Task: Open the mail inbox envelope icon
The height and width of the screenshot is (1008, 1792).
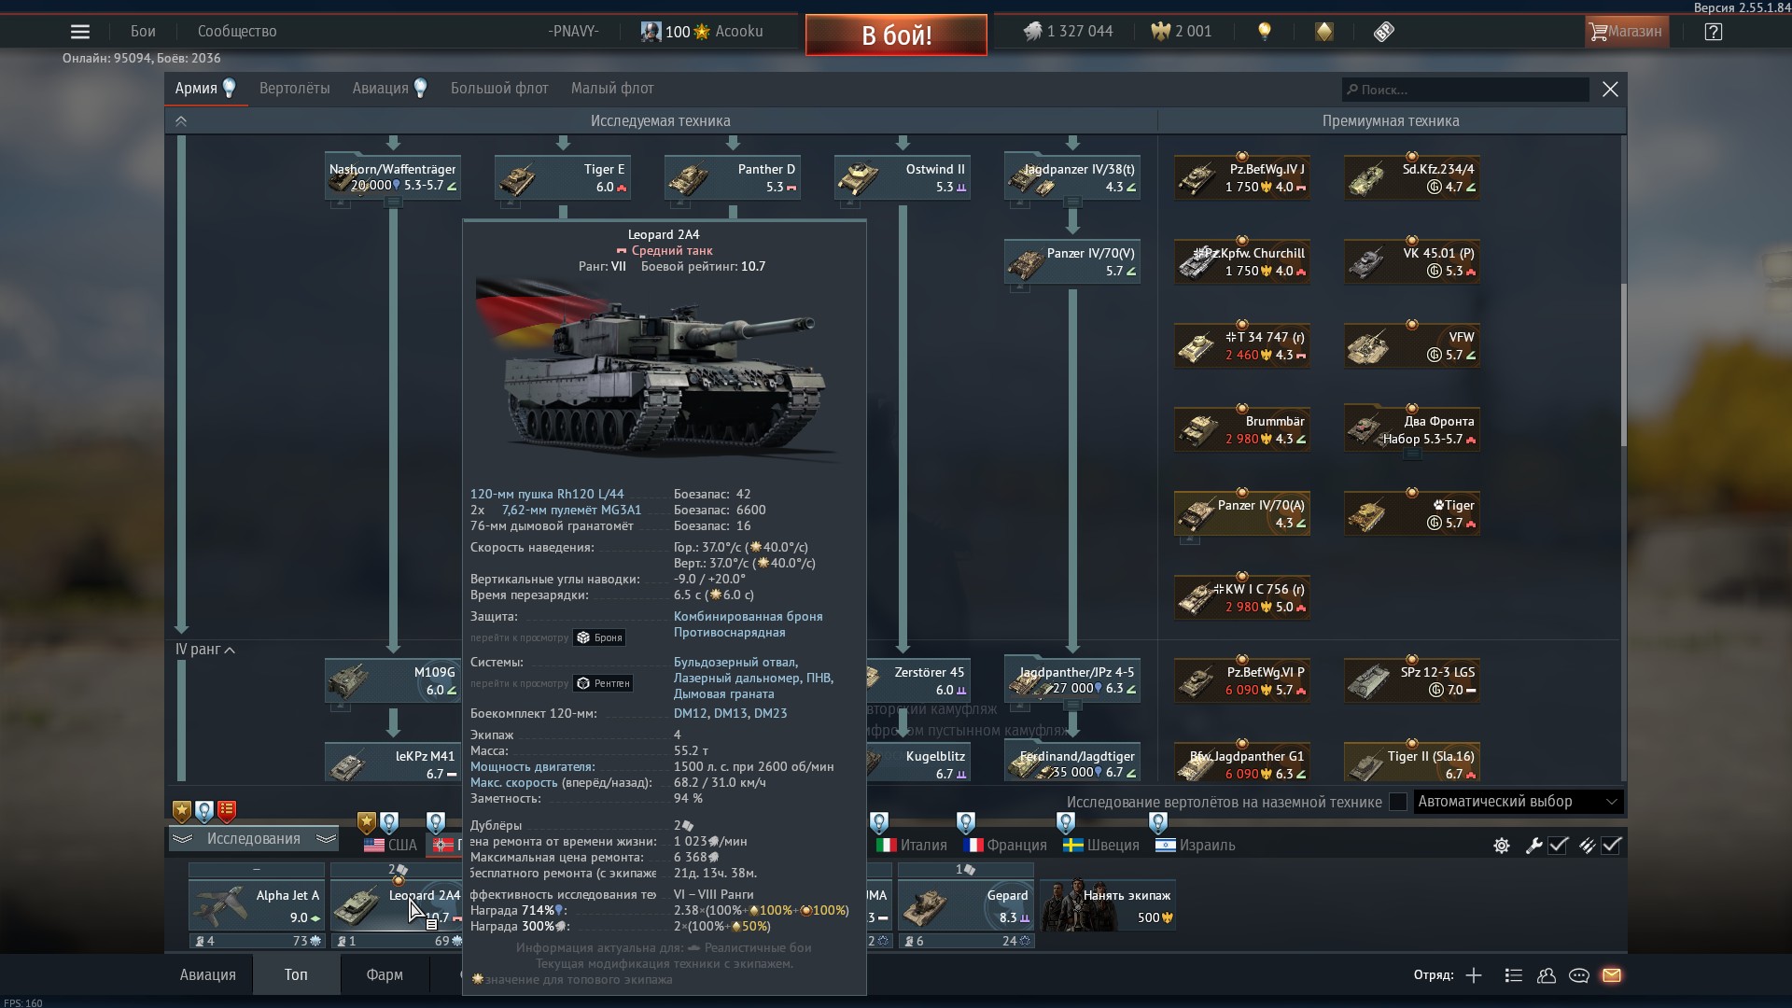Action: pos(1612,975)
